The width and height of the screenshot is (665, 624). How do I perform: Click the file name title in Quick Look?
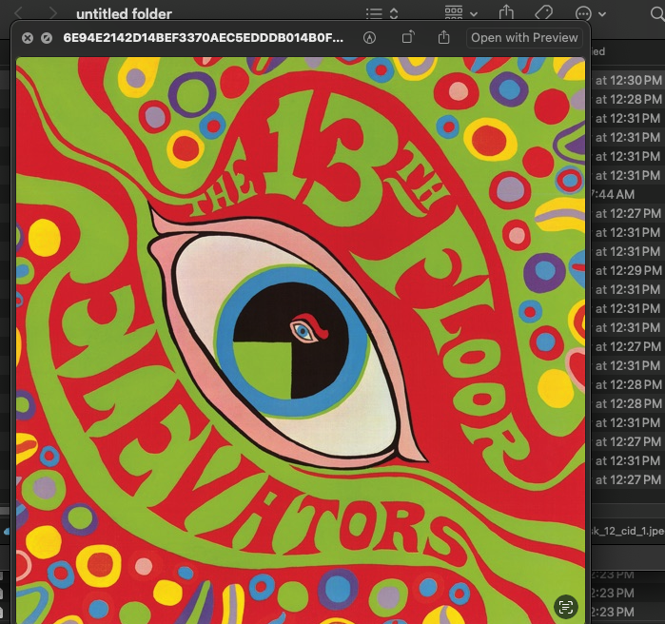(x=204, y=38)
